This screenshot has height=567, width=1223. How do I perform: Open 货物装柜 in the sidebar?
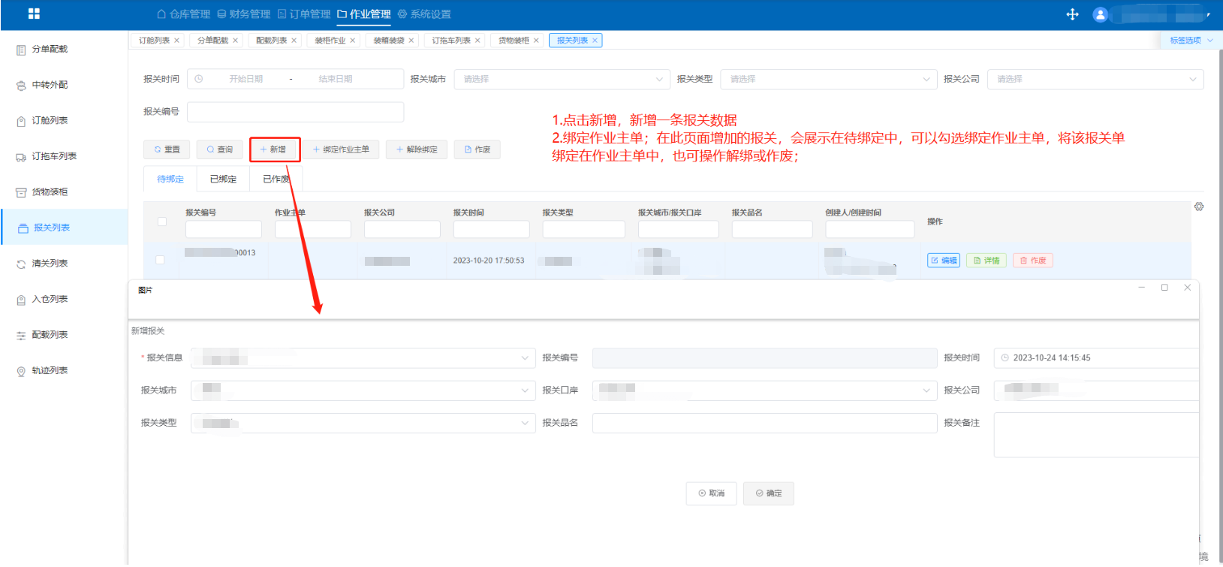(50, 192)
